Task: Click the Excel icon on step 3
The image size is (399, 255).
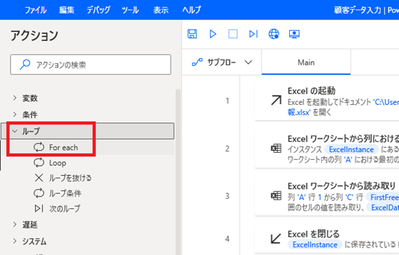Action: coord(276,195)
